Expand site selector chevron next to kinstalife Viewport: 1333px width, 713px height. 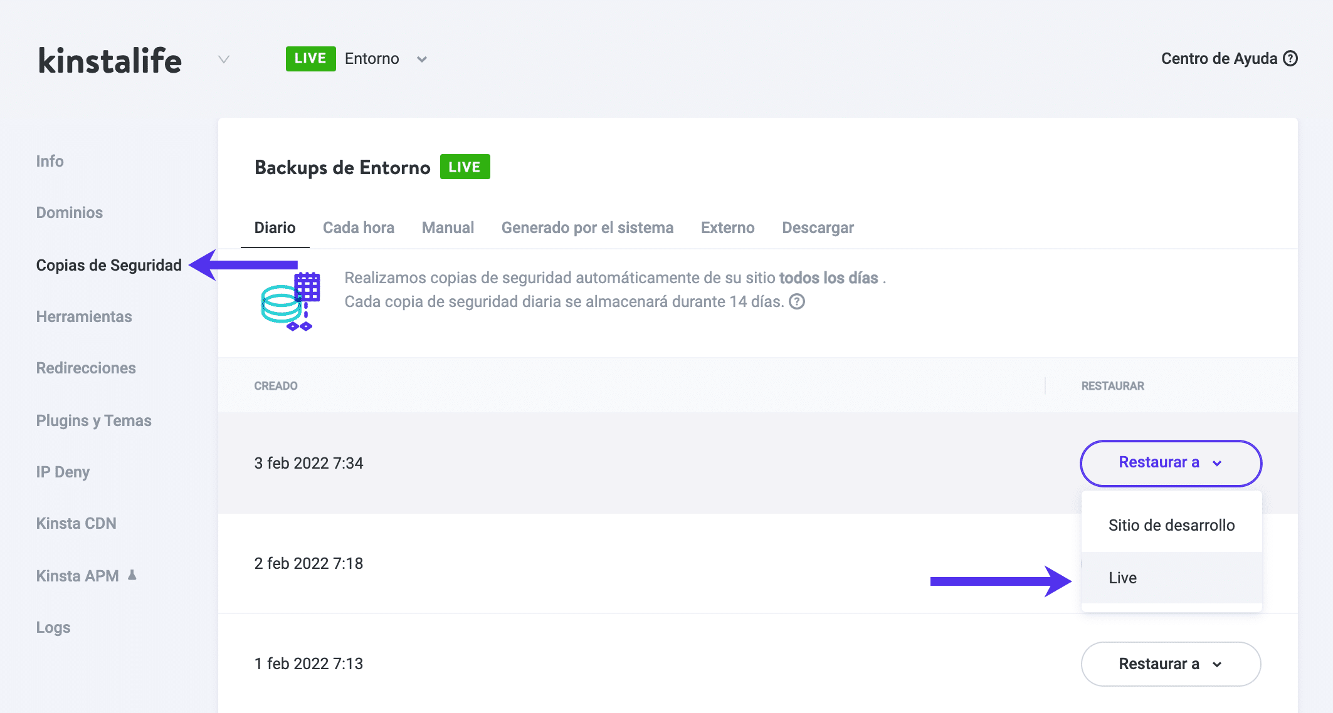pos(224,60)
